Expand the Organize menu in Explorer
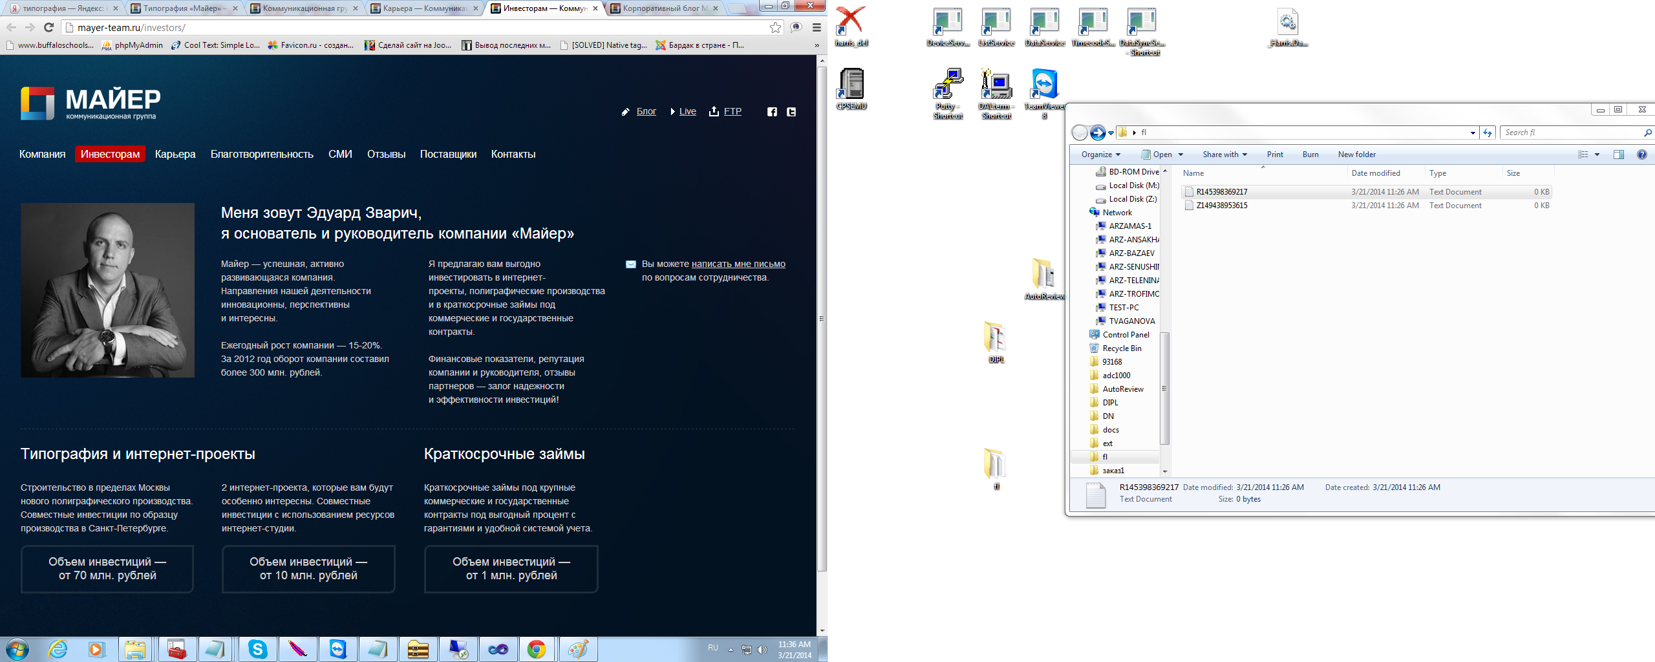 point(1100,155)
